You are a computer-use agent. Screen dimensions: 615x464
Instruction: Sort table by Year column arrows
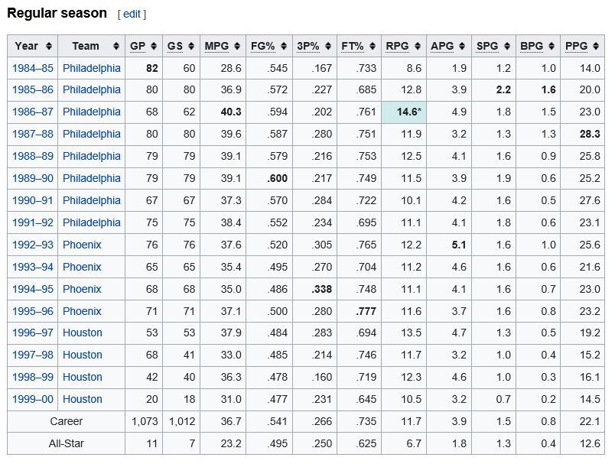point(49,47)
